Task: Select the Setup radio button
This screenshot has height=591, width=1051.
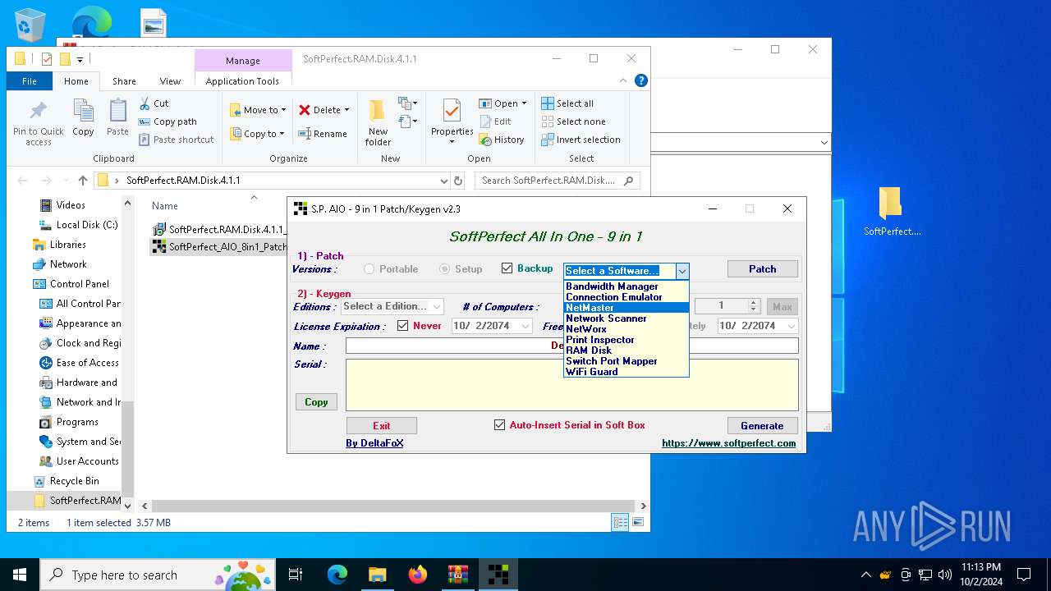Action: click(x=444, y=269)
